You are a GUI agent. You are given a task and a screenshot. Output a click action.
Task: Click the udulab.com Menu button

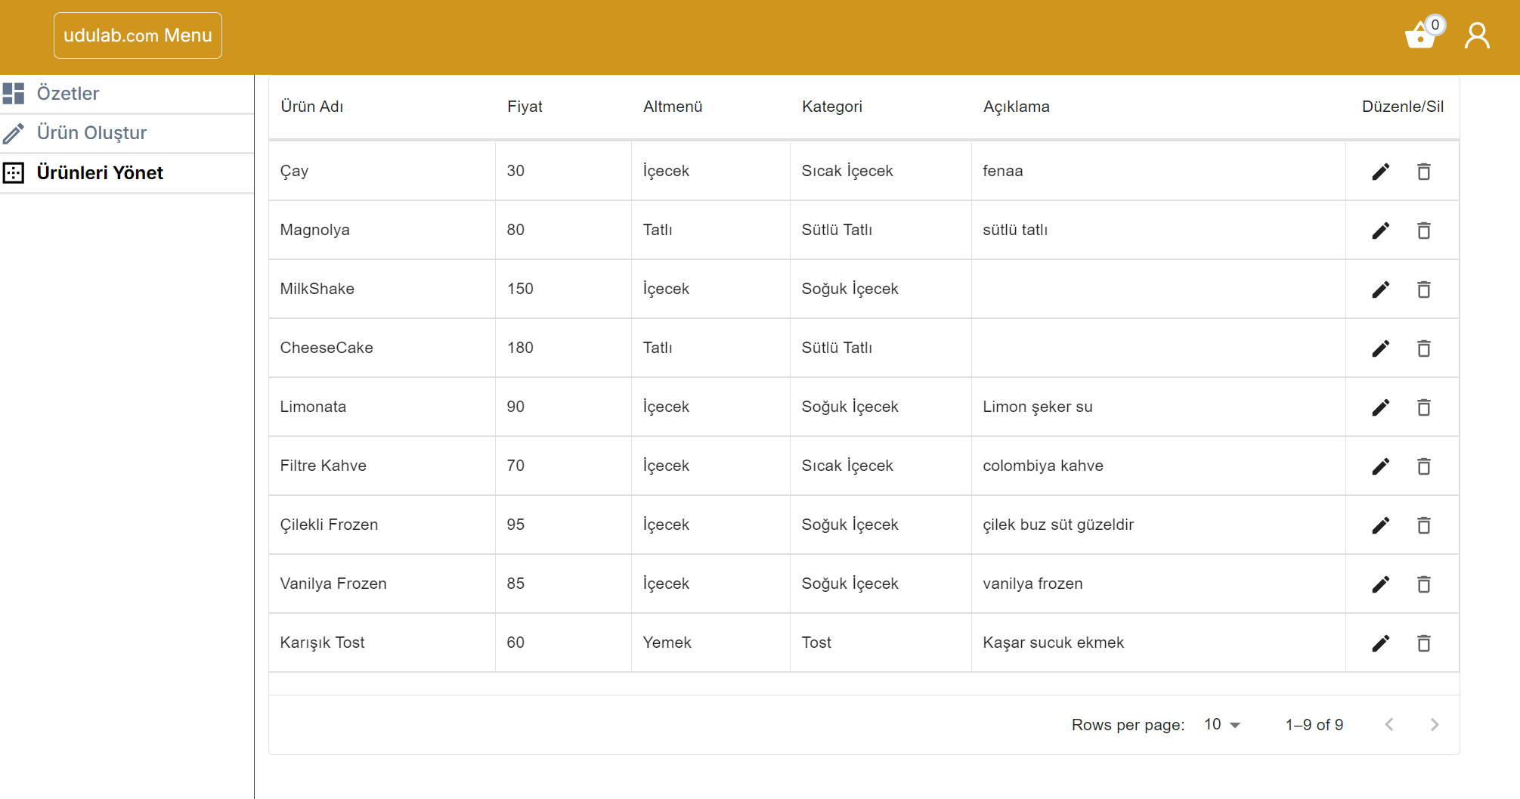(x=138, y=36)
